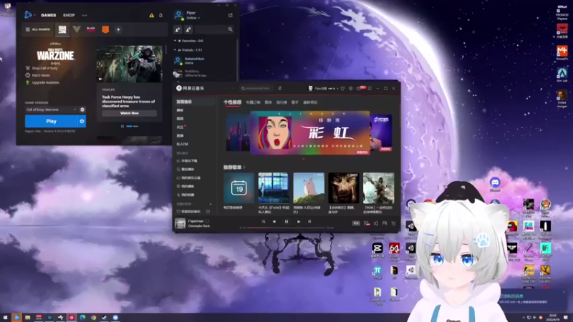573x322 pixels.
Task: Click the listen-to-identify icon beside search
Action: pyautogui.click(x=280, y=88)
